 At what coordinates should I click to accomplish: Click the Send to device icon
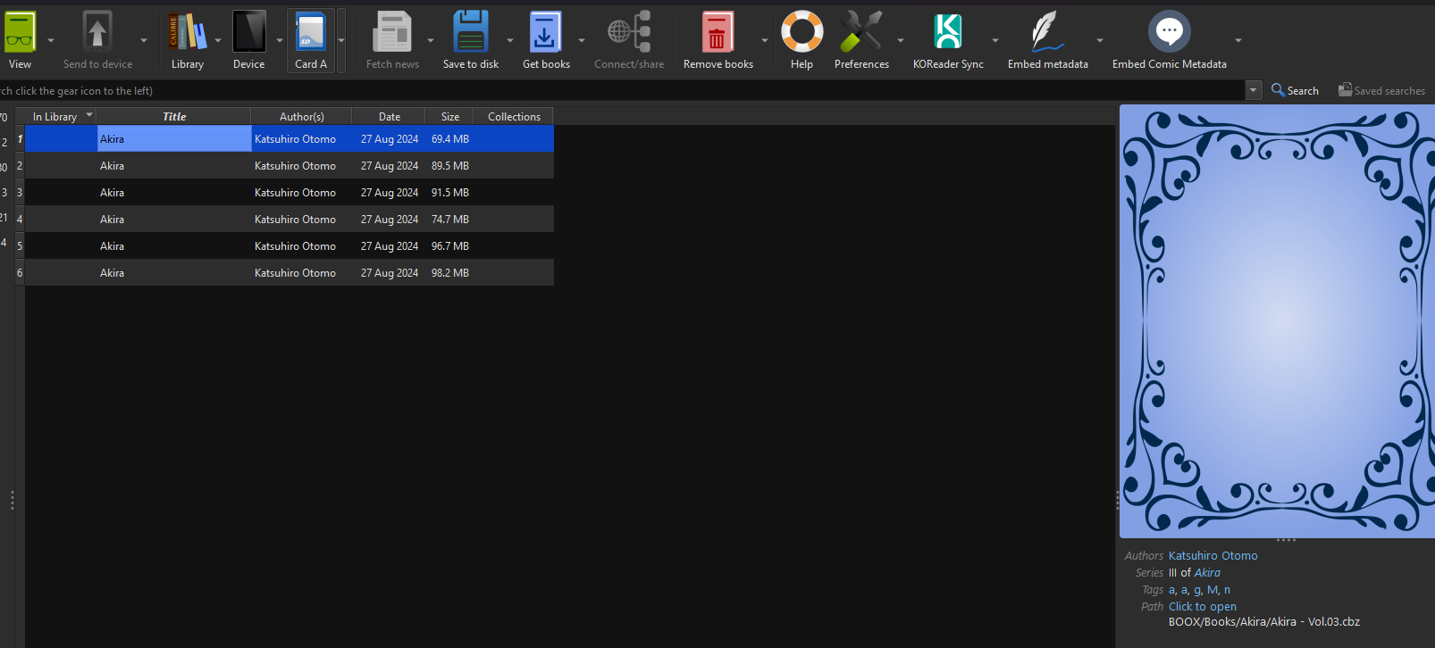(97, 32)
